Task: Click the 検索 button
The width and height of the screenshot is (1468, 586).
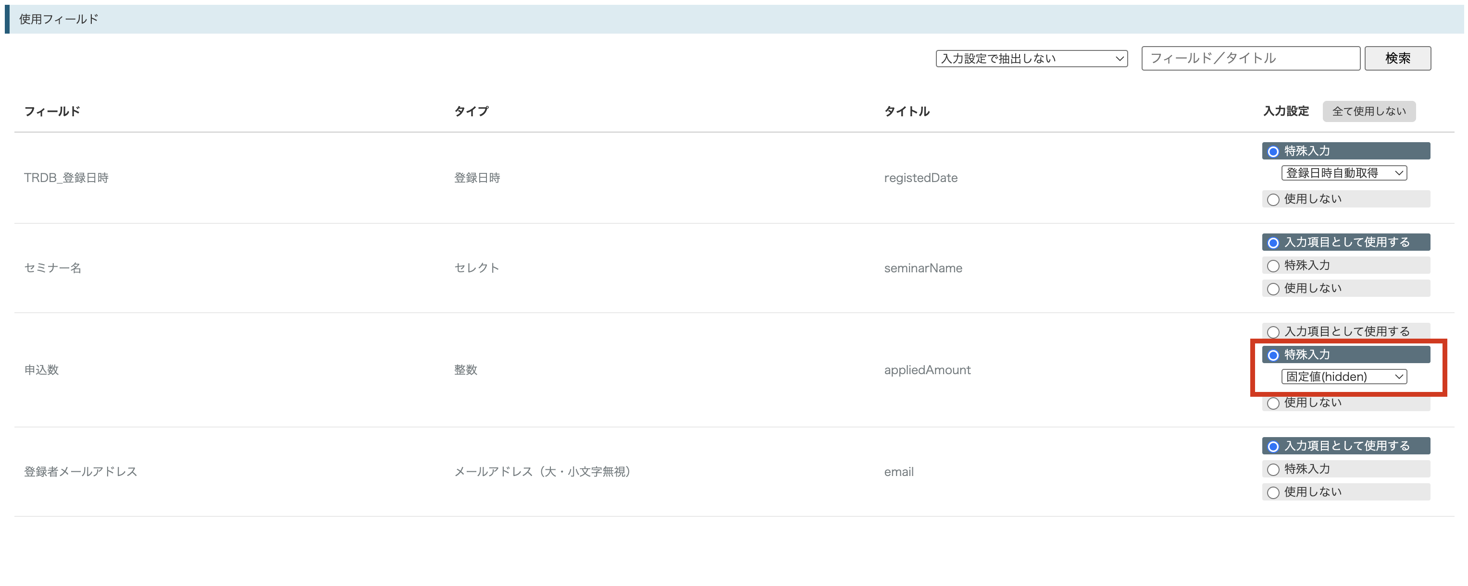Action: pyautogui.click(x=1397, y=58)
